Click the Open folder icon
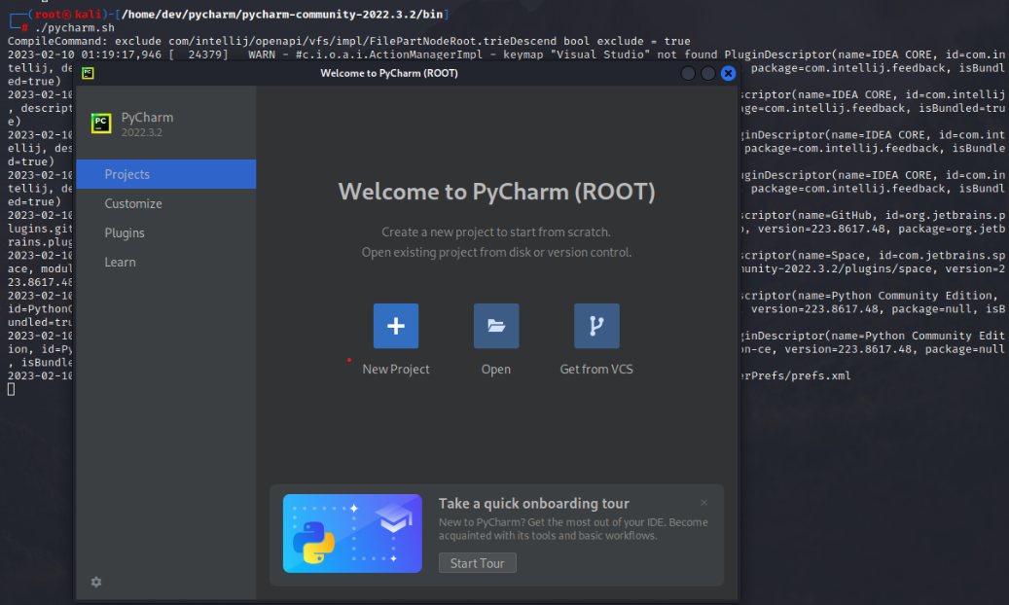1009x605 pixels. click(496, 326)
